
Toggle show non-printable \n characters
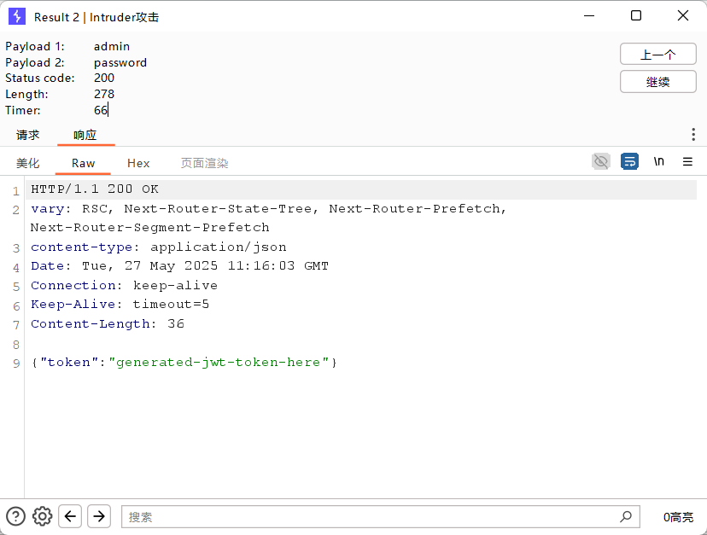coord(658,161)
